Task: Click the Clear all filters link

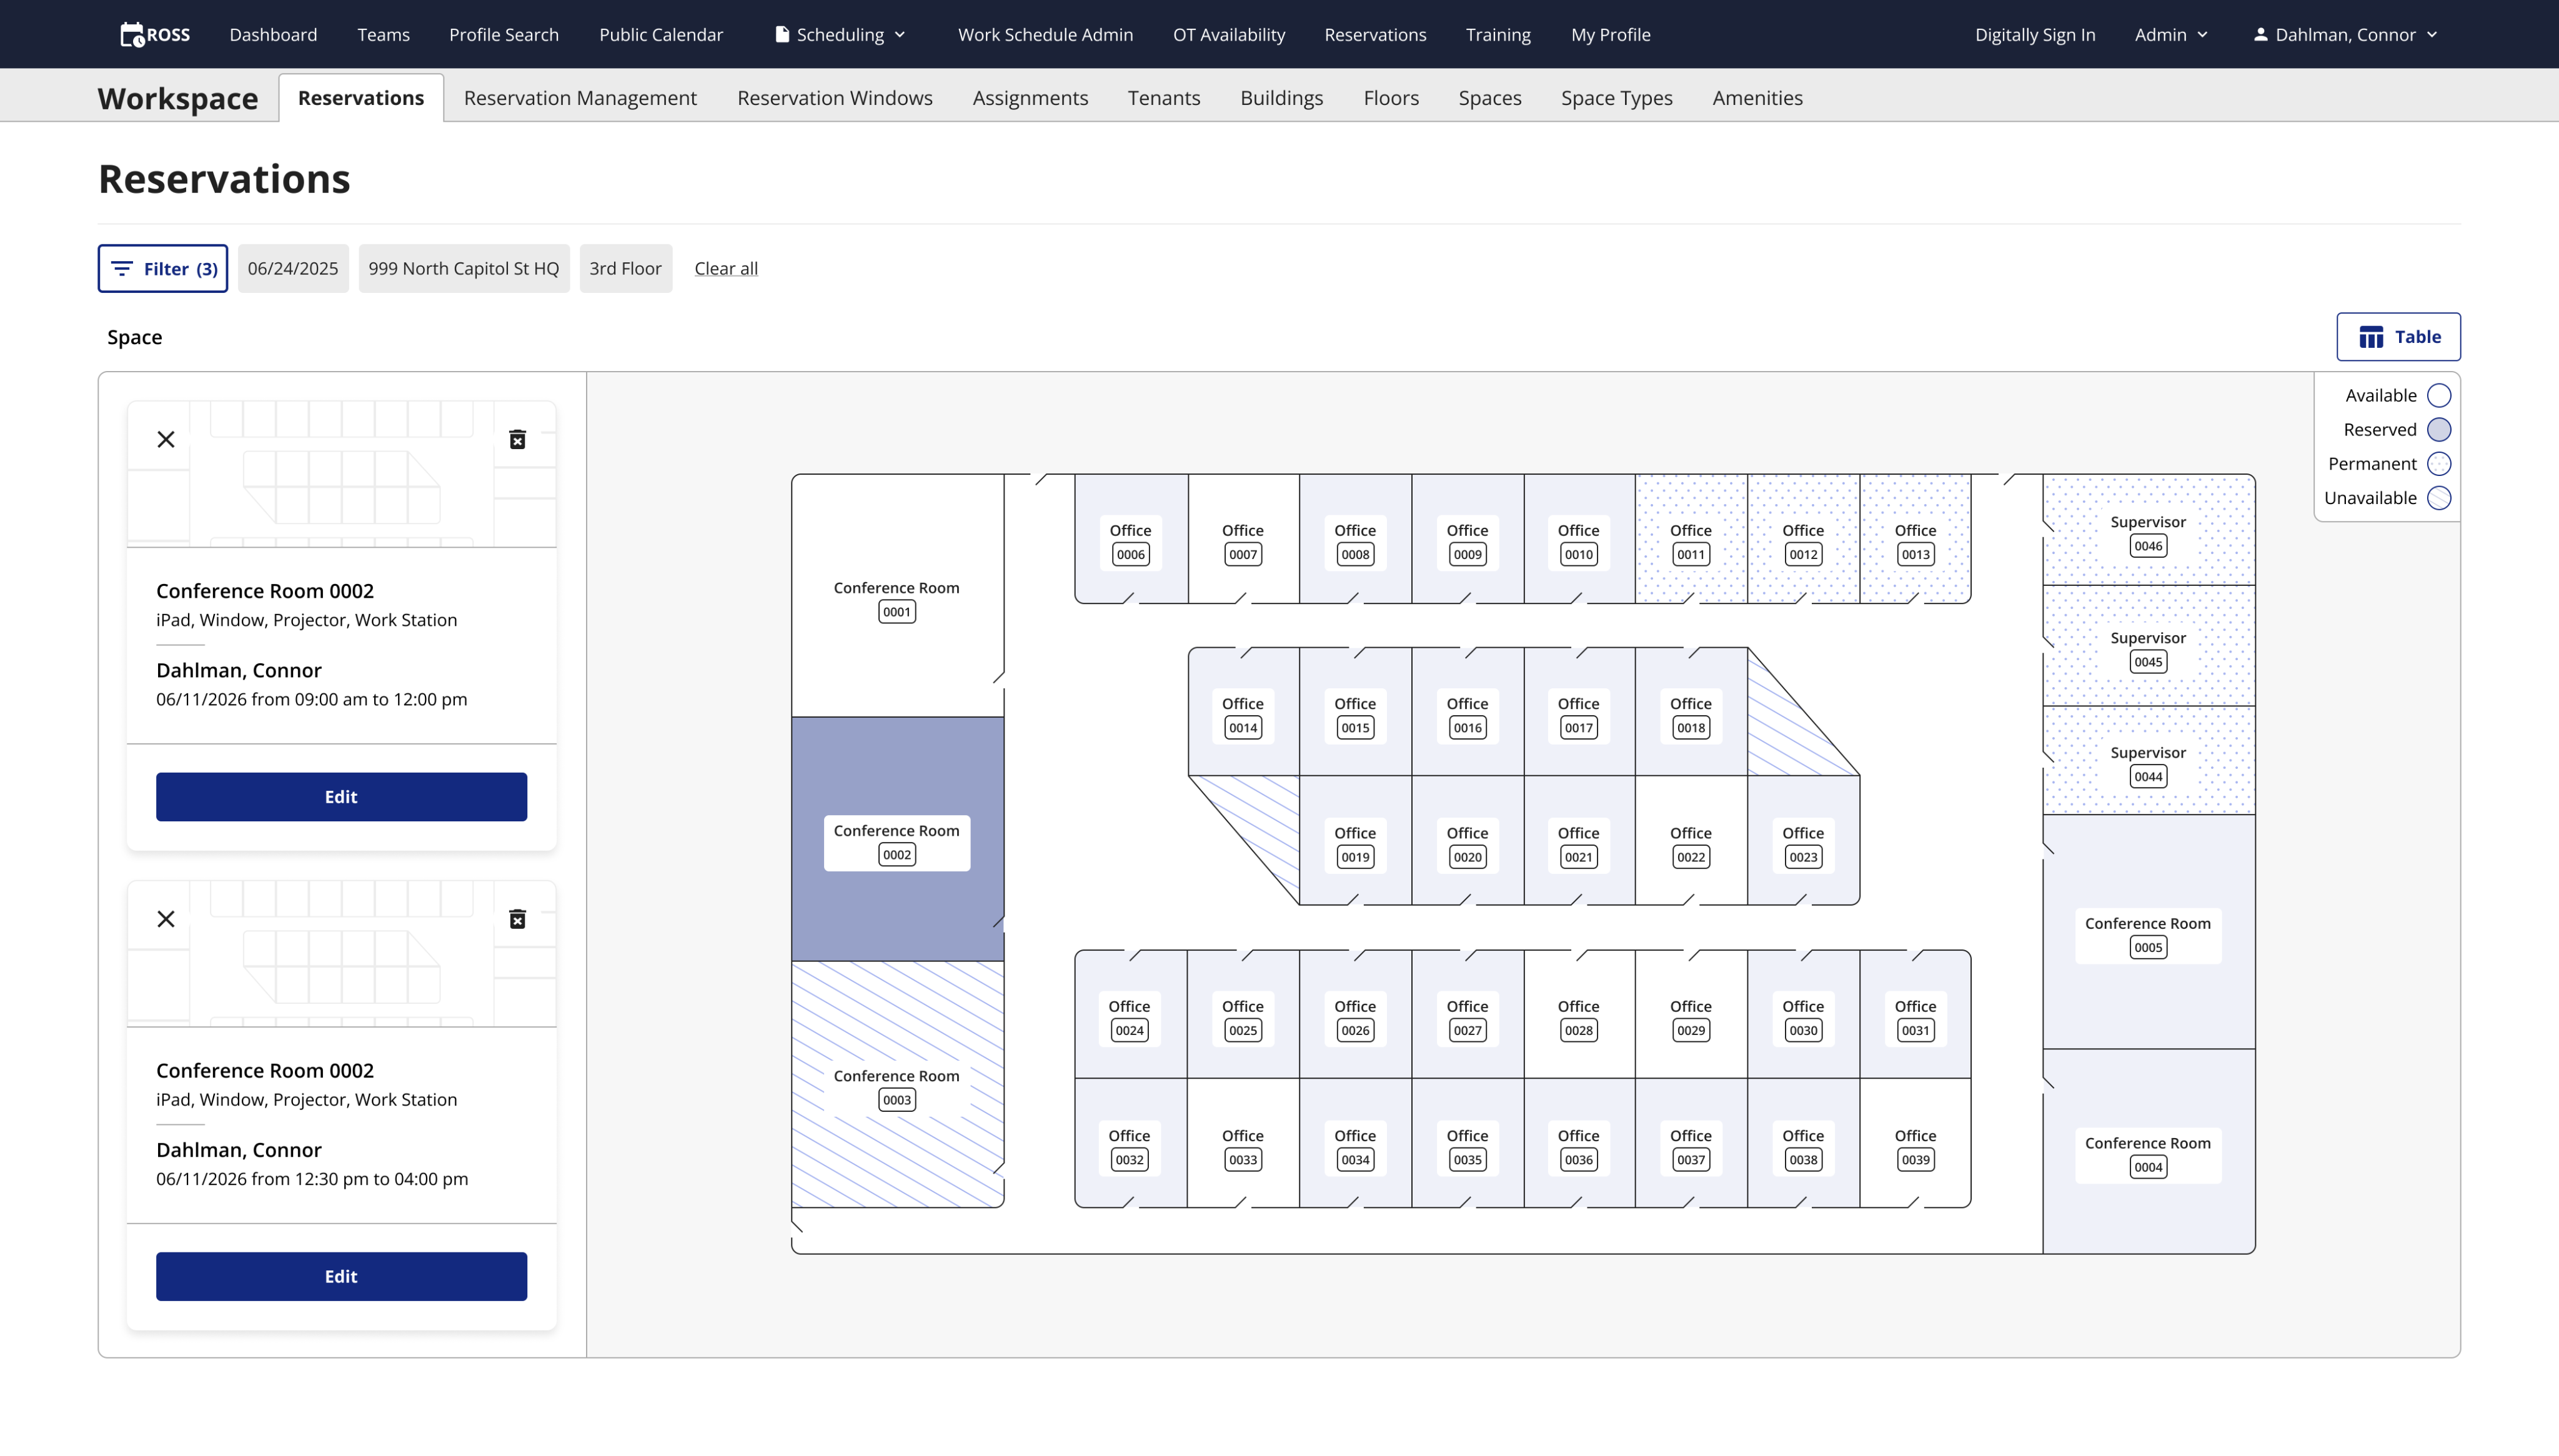Action: pos(726,268)
